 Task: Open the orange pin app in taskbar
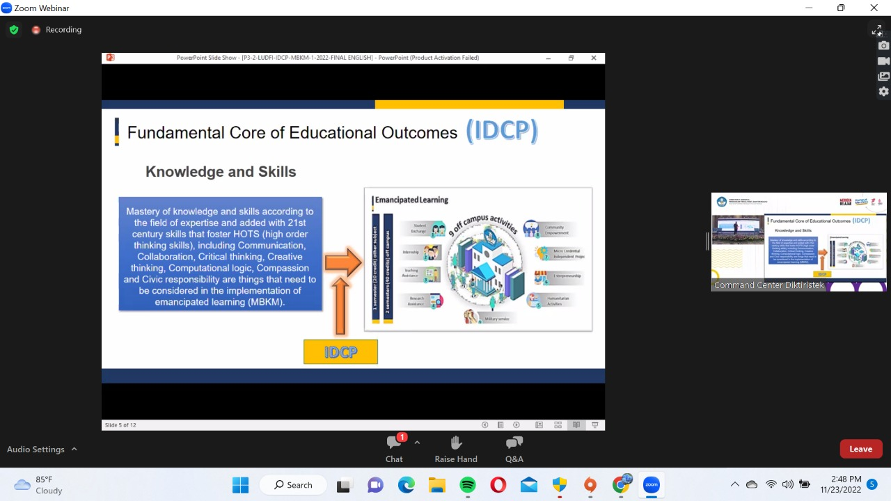pos(590,485)
